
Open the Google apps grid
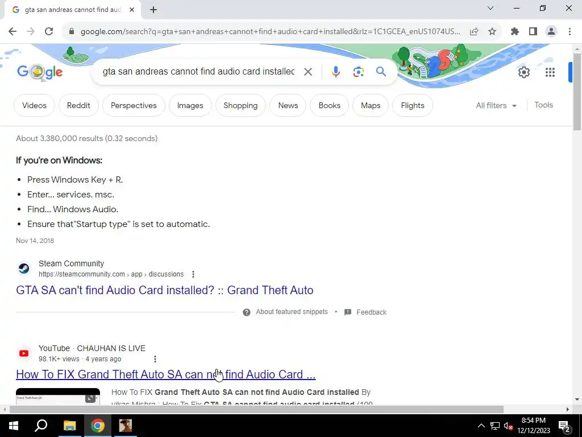(x=550, y=72)
